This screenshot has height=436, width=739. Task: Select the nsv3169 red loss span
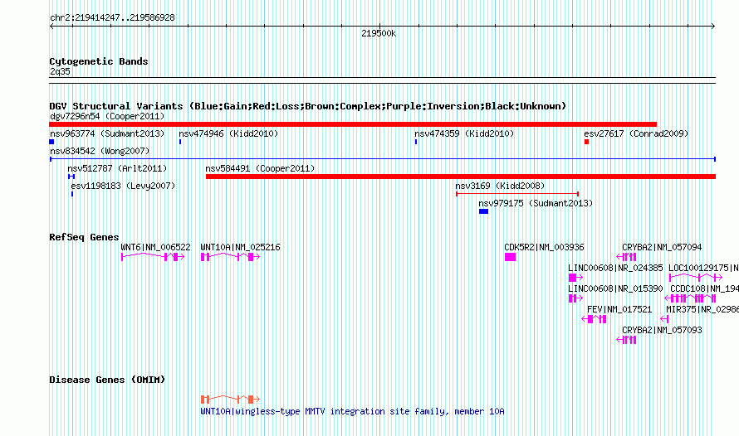pyautogui.click(x=517, y=194)
